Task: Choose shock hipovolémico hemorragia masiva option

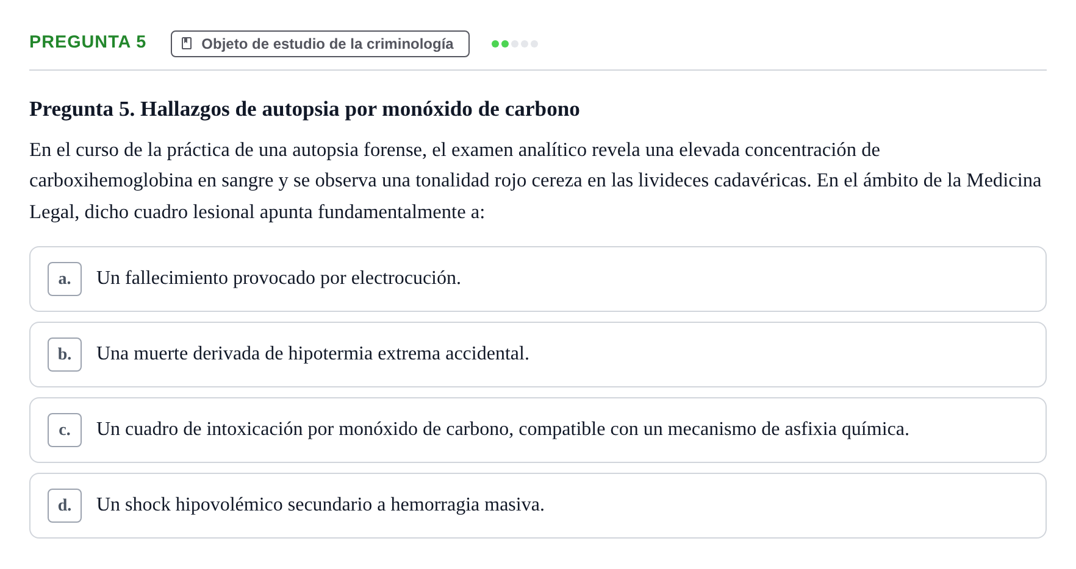Action: coord(538,506)
